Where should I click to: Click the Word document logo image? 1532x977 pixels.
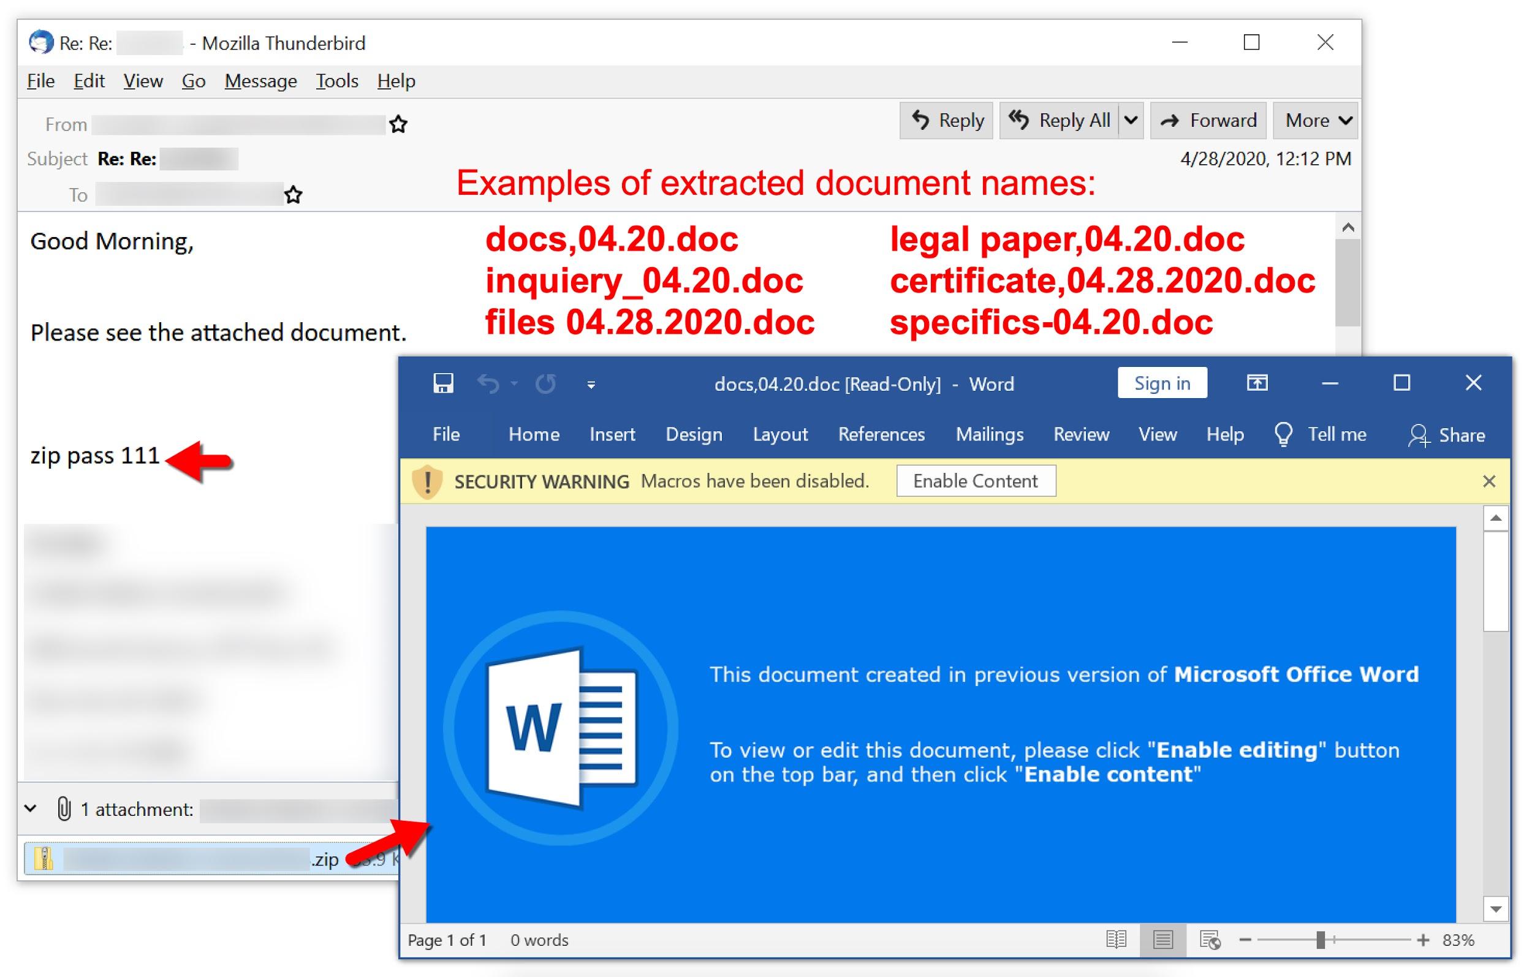click(561, 728)
